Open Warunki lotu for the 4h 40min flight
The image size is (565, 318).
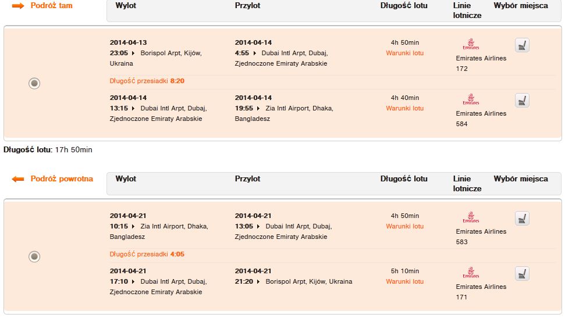coord(404,108)
